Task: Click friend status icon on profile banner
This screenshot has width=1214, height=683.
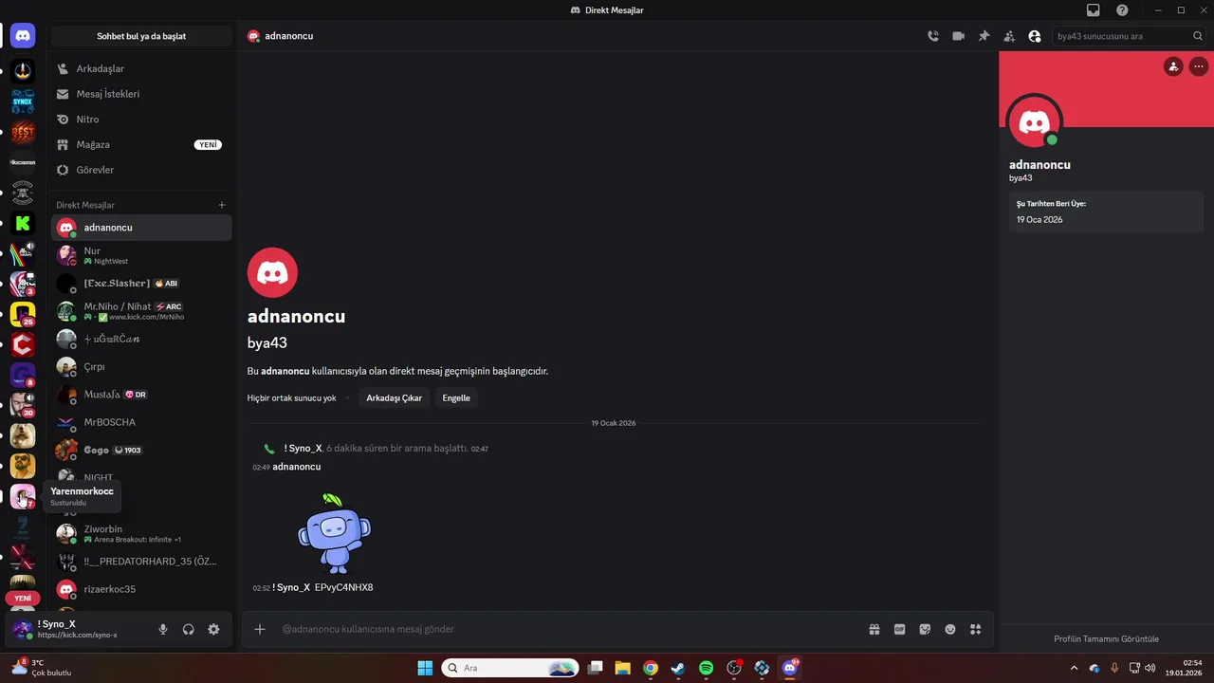Action: (1173, 66)
